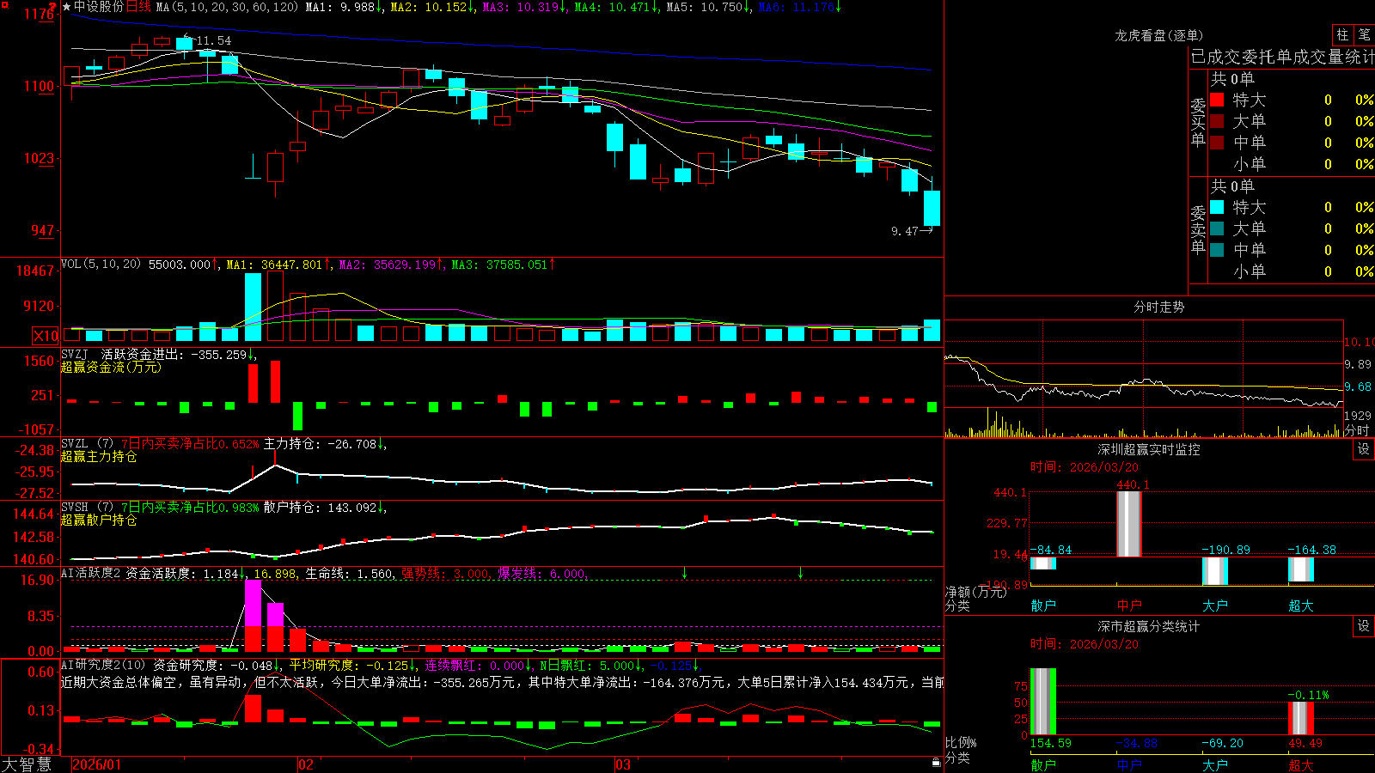The height and width of the screenshot is (773, 1375).
Task: Click the 02 month marker on timeline
Action: coord(305,764)
